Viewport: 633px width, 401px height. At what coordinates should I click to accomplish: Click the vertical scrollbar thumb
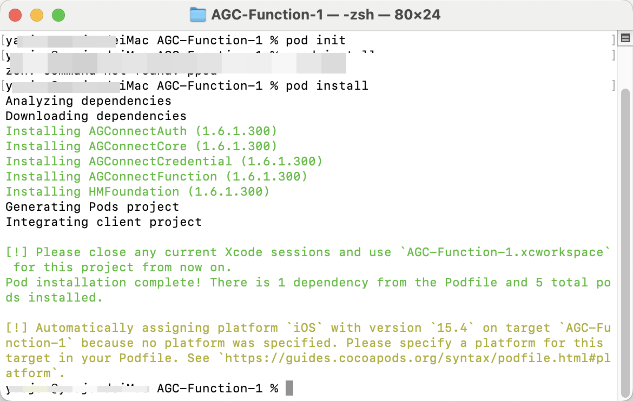click(625, 242)
